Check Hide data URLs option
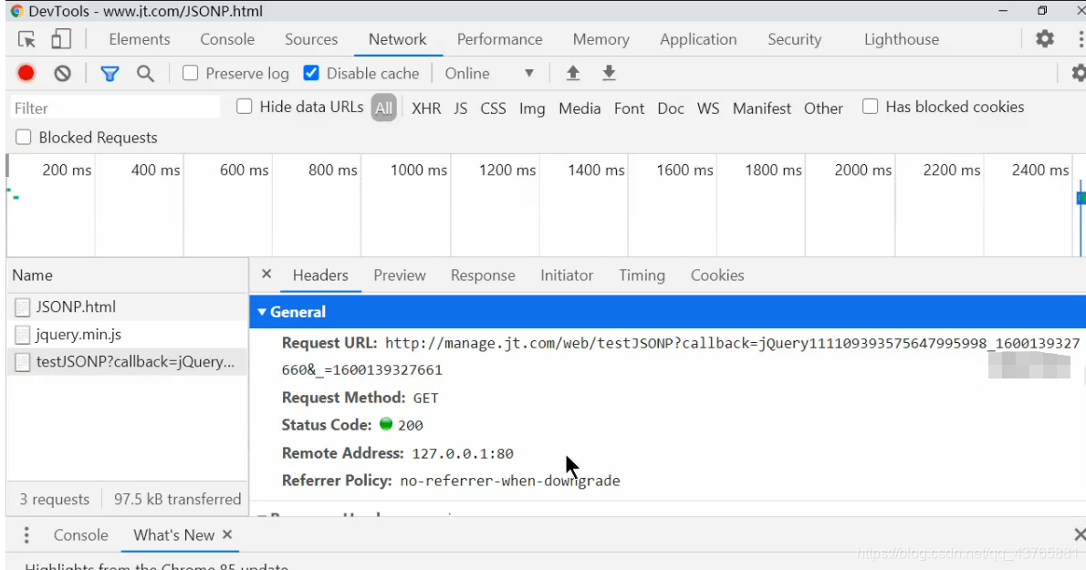This screenshot has width=1086, height=570. (244, 107)
